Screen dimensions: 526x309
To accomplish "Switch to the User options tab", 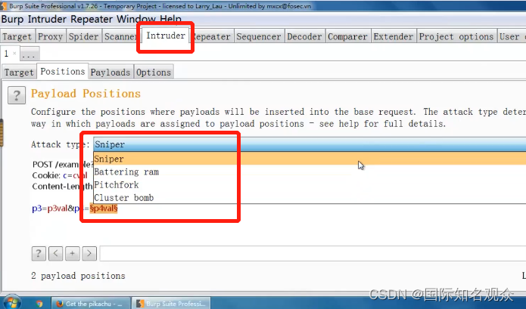I will 511,36.
